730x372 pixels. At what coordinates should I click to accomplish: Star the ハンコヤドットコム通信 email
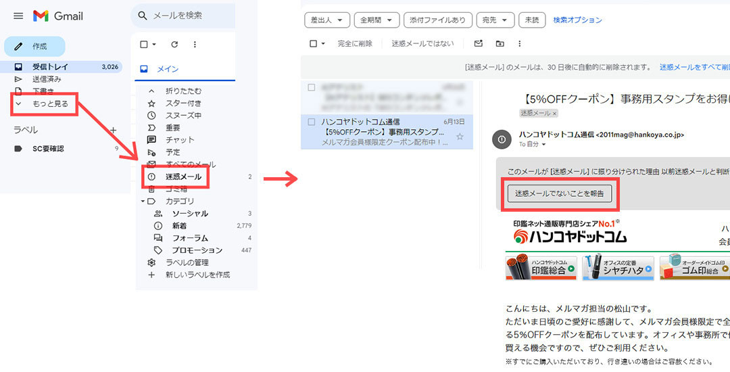pos(460,137)
